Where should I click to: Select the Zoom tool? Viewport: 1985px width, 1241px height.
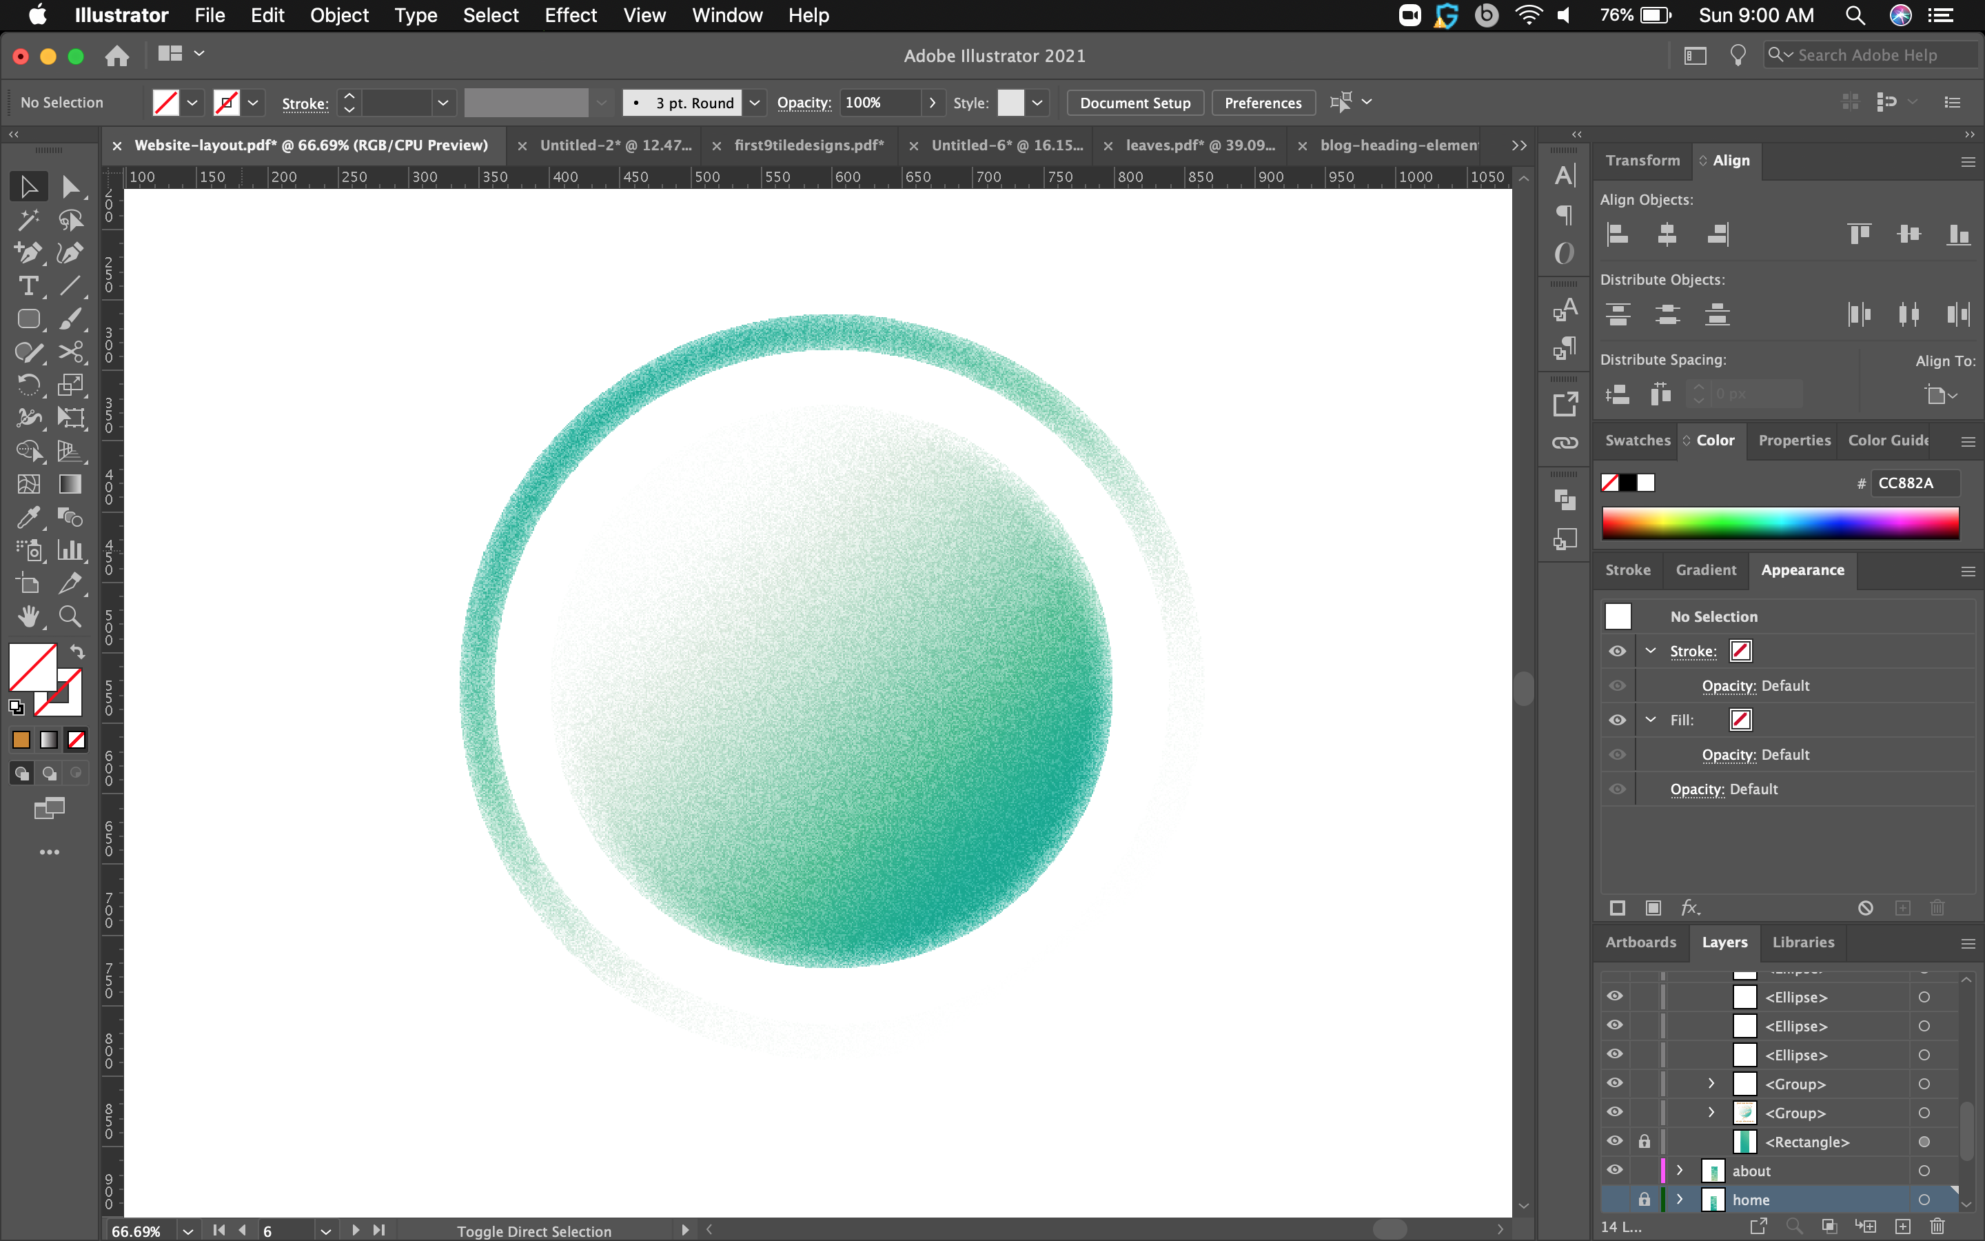point(70,616)
